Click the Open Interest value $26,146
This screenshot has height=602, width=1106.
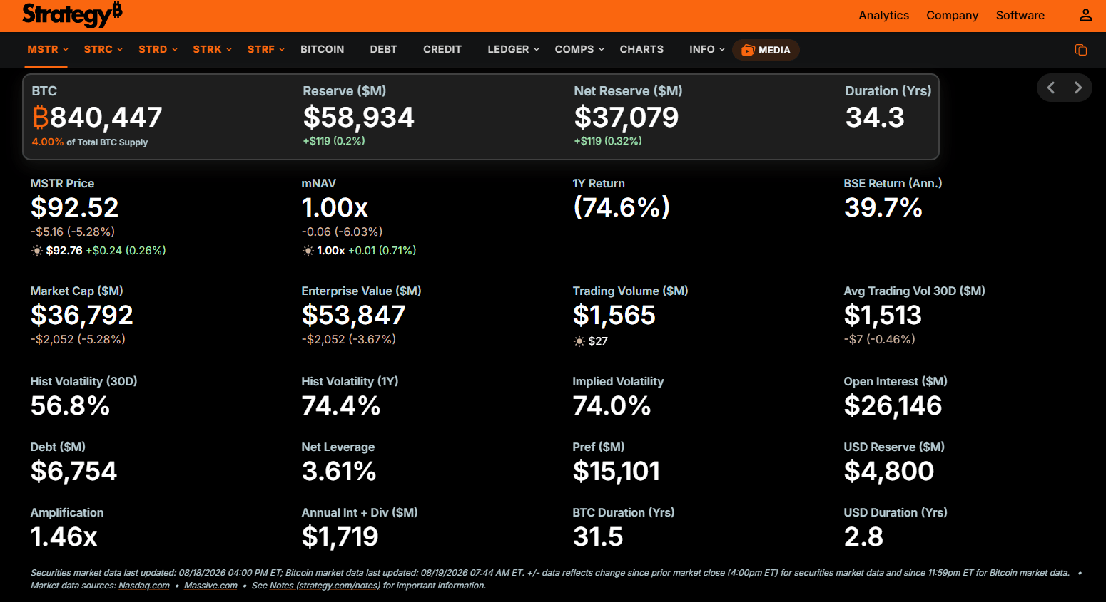893,405
